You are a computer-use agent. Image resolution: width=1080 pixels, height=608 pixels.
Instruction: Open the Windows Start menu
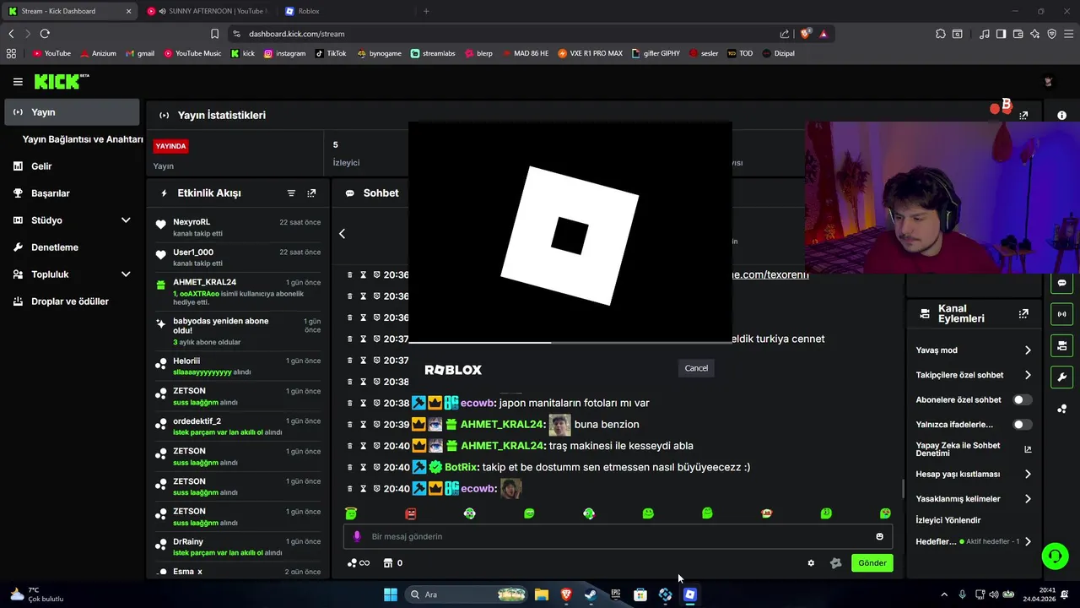point(391,594)
